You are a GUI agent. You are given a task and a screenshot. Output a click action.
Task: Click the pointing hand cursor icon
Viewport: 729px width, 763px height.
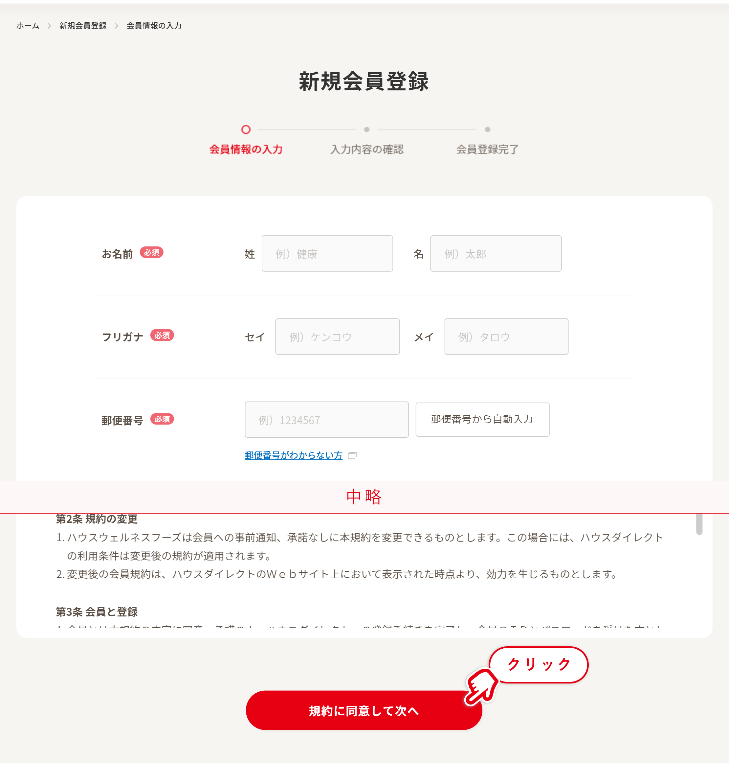(x=482, y=687)
